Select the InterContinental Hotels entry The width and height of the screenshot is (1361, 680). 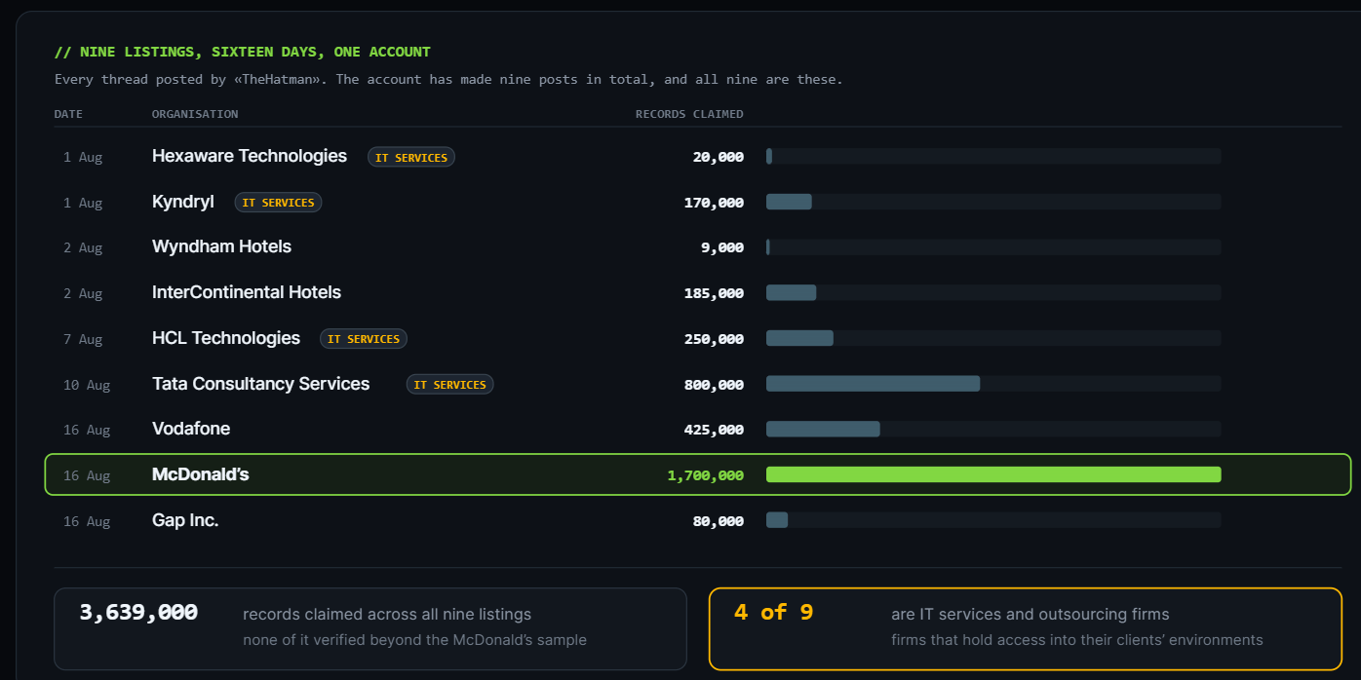tap(698, 292)
